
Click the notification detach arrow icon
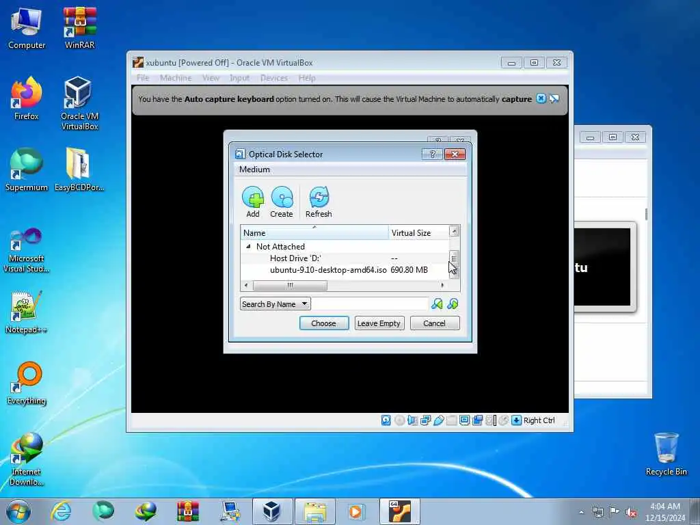[x=554, y=98]
